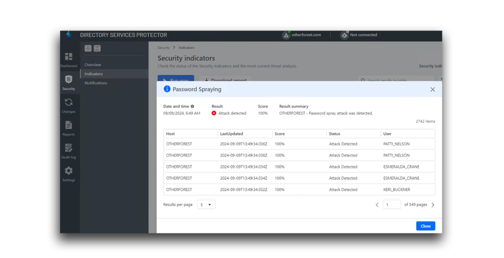Click the Download report button
The height and width of the screenshot is (258, 504).
point(225,78)
